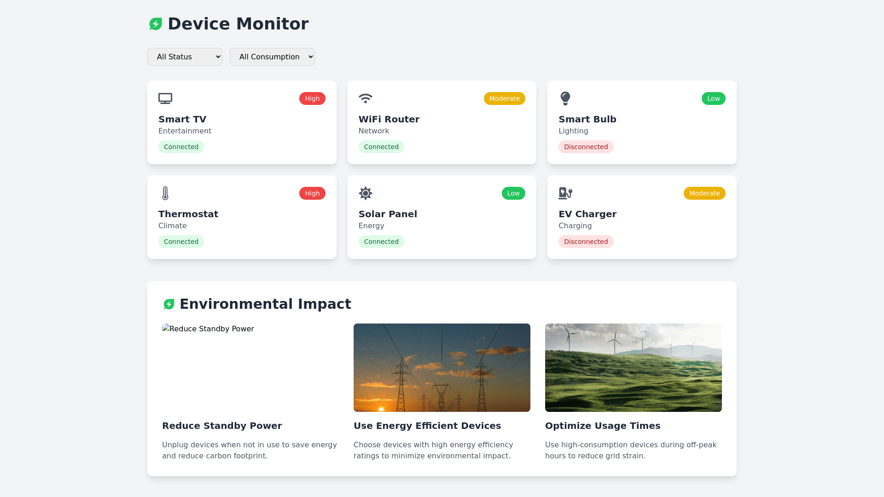This screenshot has height=497, width=884.
Task: Click the Smart TV monitor icon
Action: (x=165, y=98)
